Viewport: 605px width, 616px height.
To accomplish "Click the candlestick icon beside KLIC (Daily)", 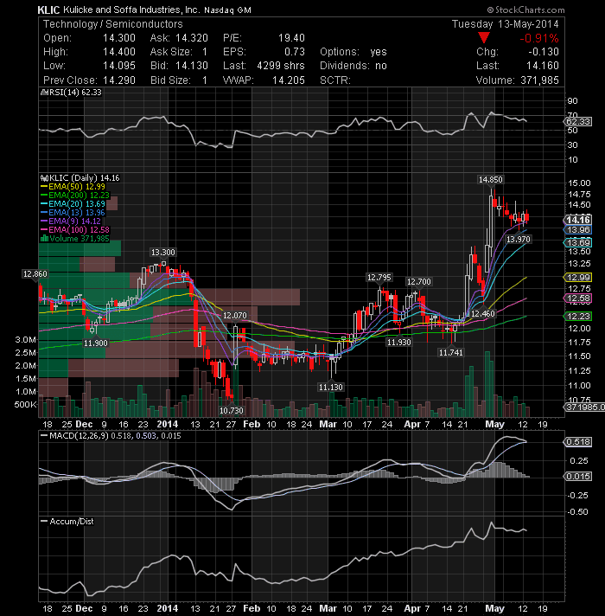I will tap(44, 178).
